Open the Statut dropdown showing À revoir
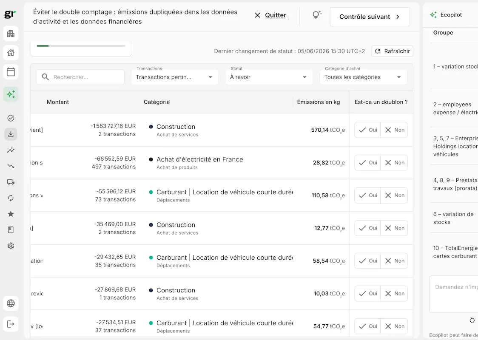 (269, 77)
